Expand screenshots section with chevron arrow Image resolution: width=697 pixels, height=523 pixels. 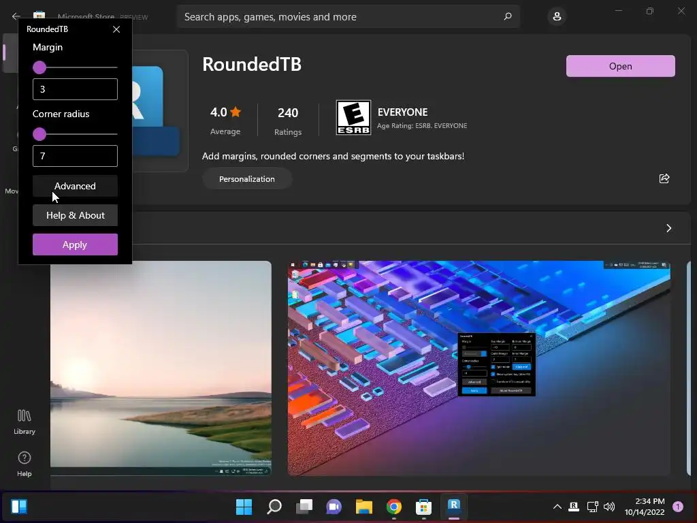click(x=668, y=228)
